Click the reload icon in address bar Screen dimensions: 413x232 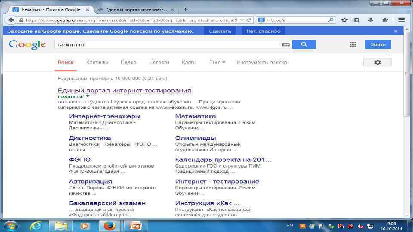[248, 20]
